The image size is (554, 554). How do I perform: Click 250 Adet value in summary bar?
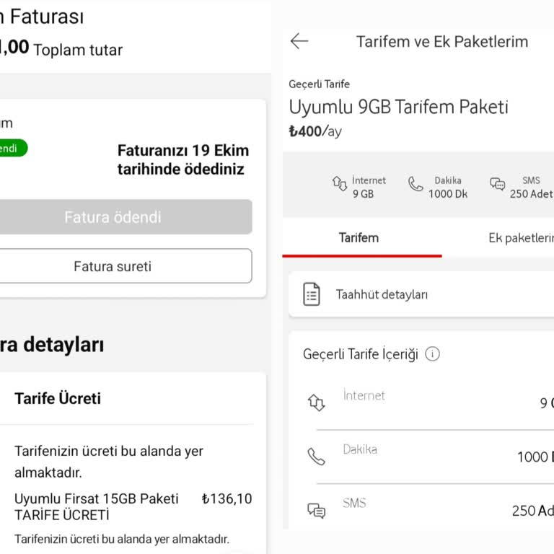pyautogui.click(x=531, y=193)
